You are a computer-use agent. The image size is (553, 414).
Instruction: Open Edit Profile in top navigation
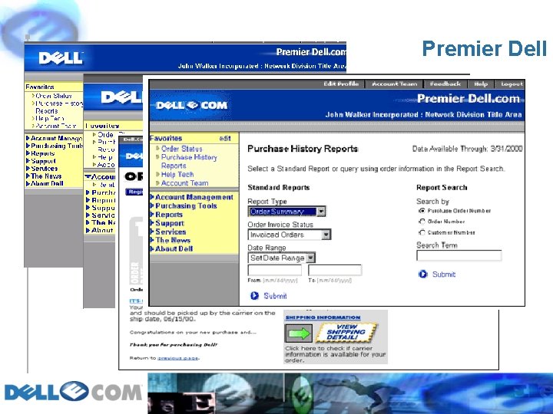click(x=341, y=84)
